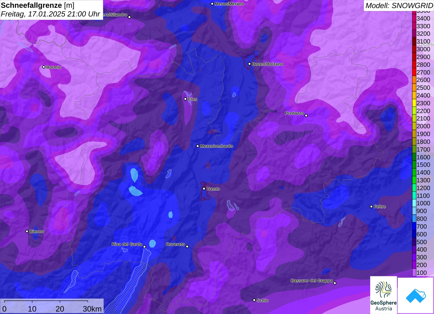Select the Trento location marker dot
434x314 pixels.
pyautogui.click(x=204, y=189)
